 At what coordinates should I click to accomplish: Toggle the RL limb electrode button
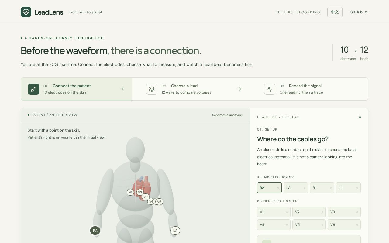coord(322,188)
